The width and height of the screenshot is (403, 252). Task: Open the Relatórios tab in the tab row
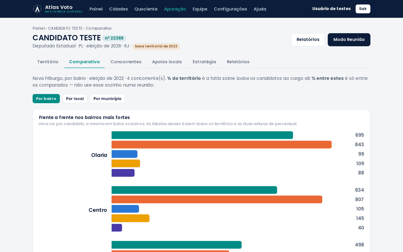[x=238, y=62]
